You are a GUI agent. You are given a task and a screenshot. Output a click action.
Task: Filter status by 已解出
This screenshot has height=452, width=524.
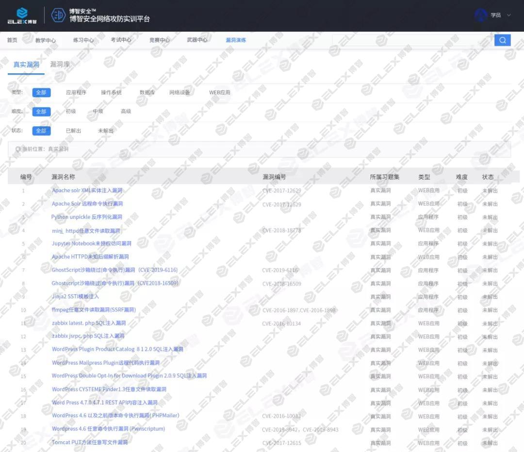pos(74,131)
